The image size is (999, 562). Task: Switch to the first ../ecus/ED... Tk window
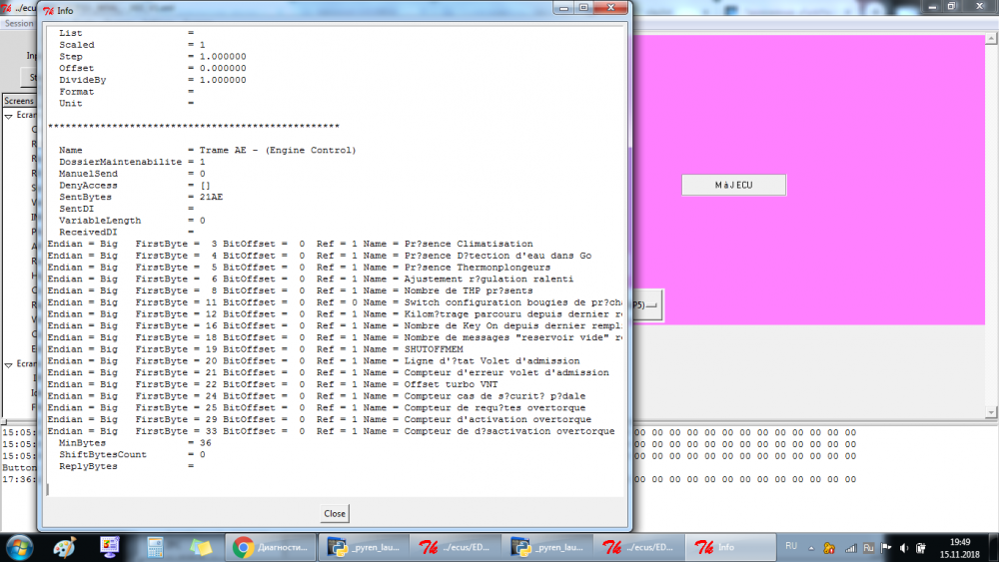455,547
